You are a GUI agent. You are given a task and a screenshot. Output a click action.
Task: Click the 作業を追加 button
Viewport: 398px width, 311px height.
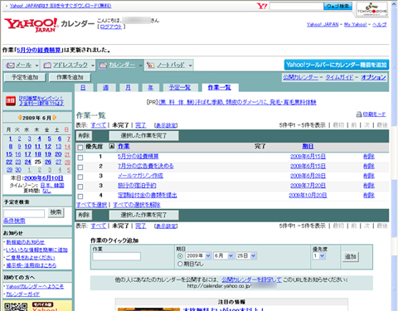point(70,77)
